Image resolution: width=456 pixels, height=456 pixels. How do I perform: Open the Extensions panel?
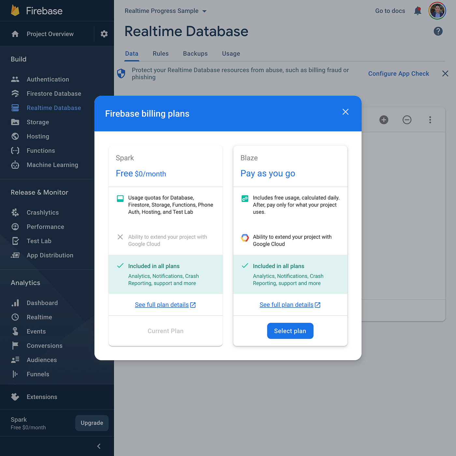[x=42, y=397]
